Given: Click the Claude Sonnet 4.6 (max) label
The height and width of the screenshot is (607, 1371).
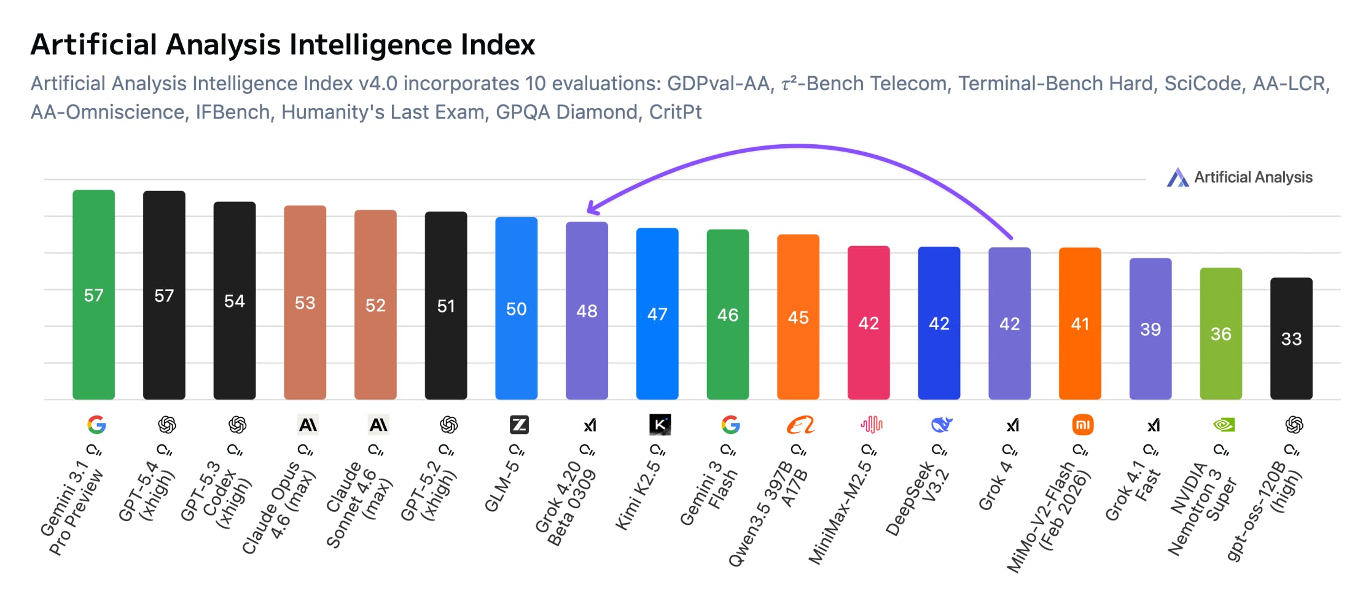Looking at the screenshot, I should (359, 505).
